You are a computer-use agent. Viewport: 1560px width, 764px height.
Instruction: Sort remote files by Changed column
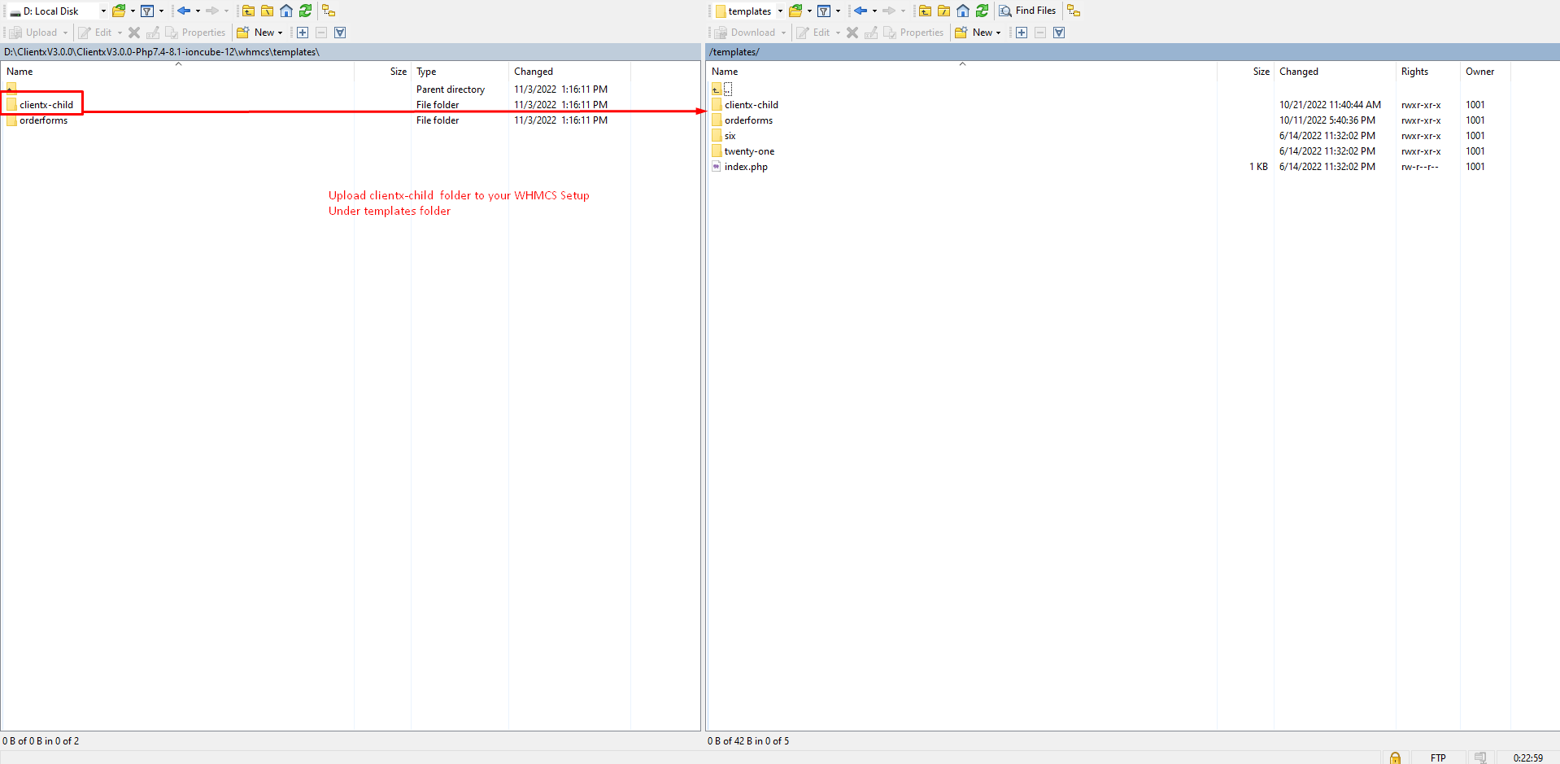[x=1298, y=72]
